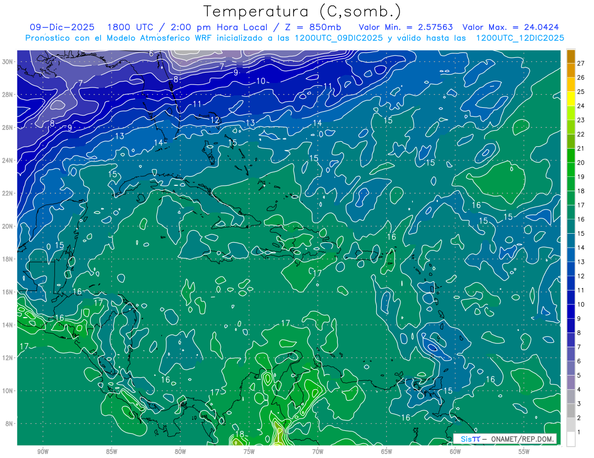Click the number 22 in the color legend
594x458 pixels.
point(581,134)
